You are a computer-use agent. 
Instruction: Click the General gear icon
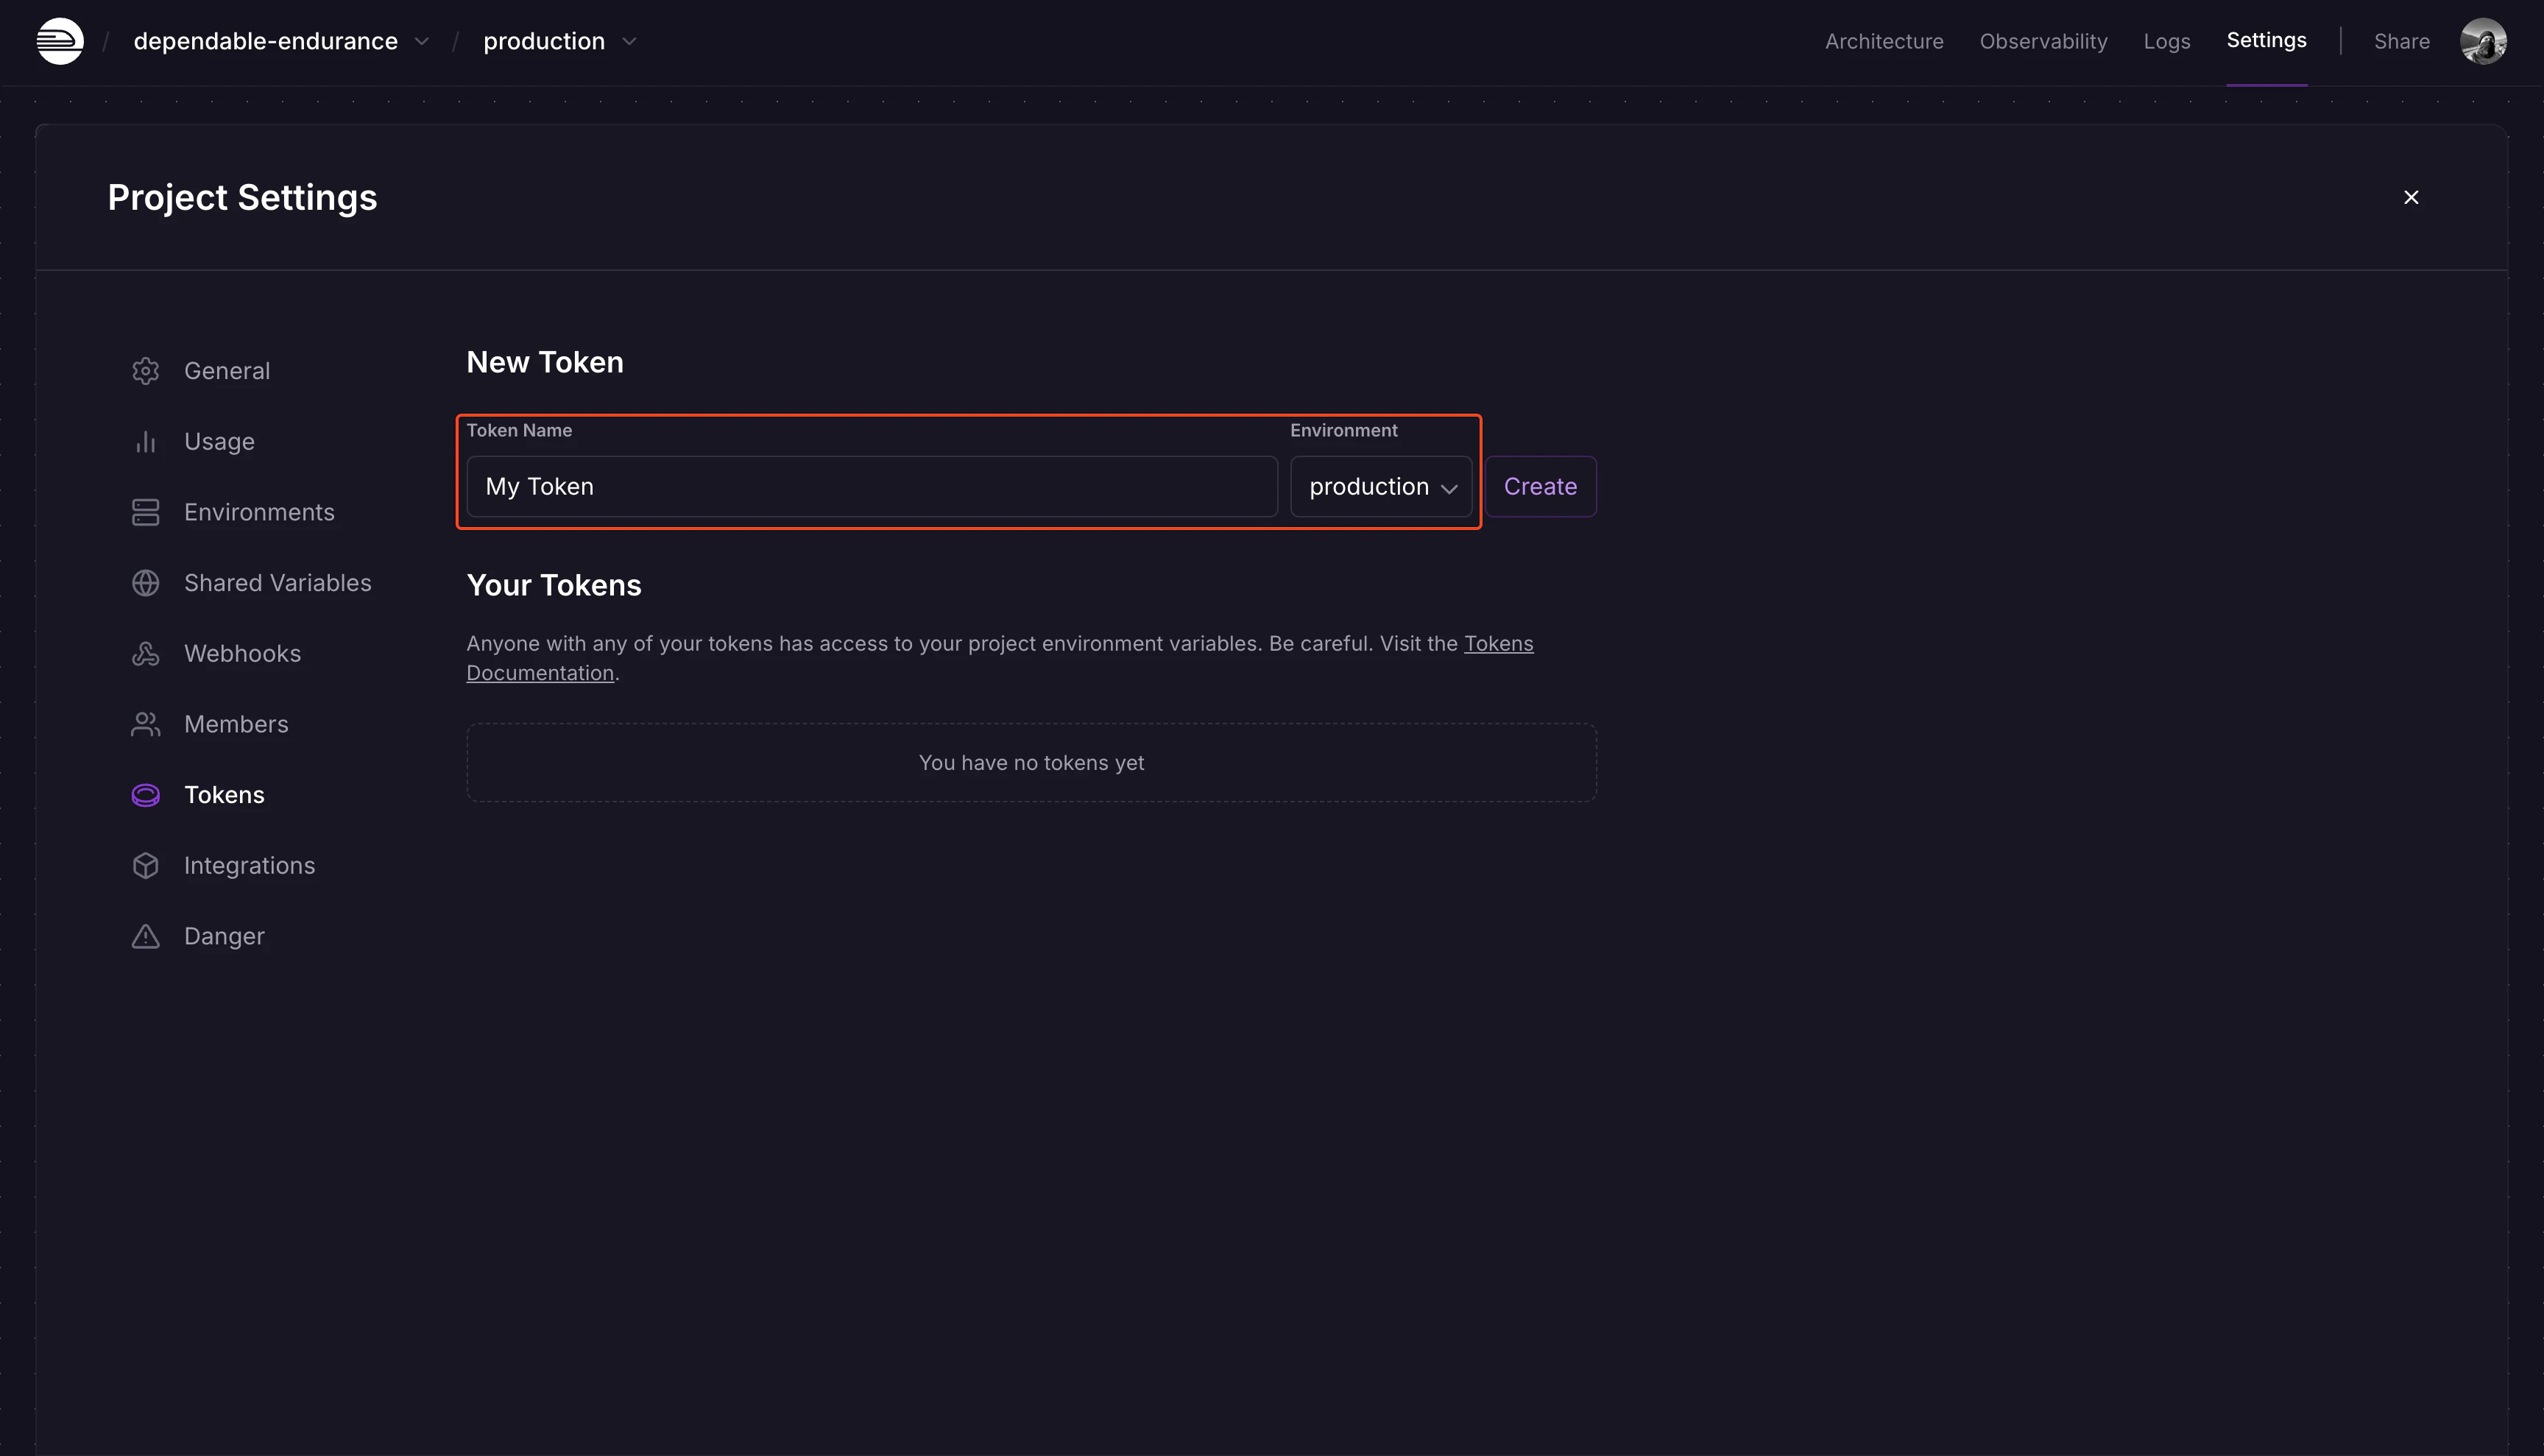tap(146, 371)
